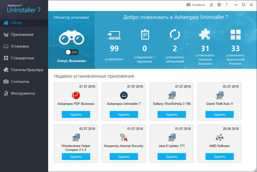Click the installed programs laptop icon

114,35
